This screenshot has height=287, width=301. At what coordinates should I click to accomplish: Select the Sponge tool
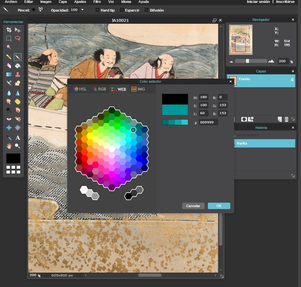coord(18,102)
